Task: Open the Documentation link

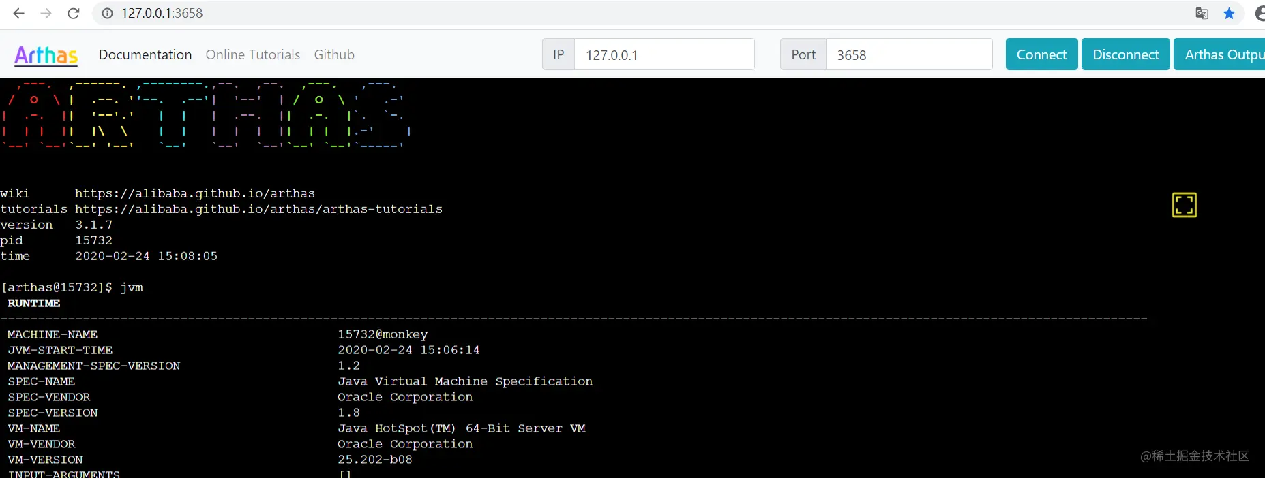Action: point(145,54)
